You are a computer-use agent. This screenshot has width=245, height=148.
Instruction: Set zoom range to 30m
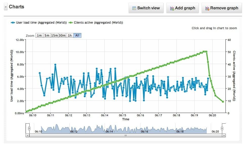click(x=62, y=36)
